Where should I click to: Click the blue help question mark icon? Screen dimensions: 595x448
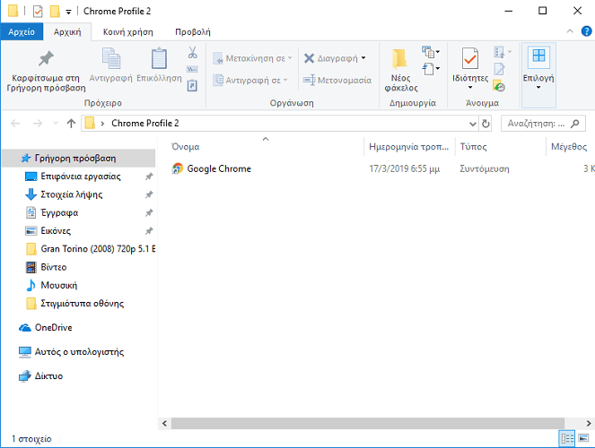(586, 31)
